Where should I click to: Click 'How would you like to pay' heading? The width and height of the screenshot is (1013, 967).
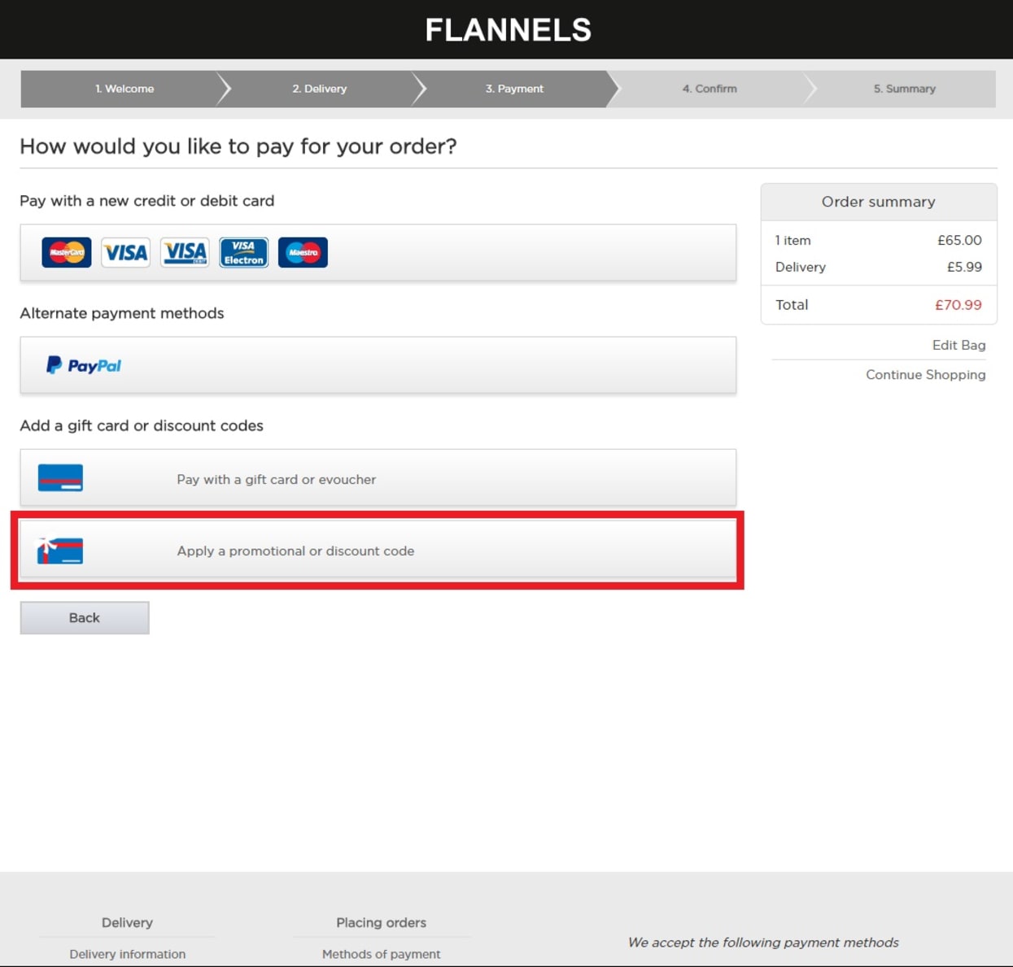[x=238, y=146]
